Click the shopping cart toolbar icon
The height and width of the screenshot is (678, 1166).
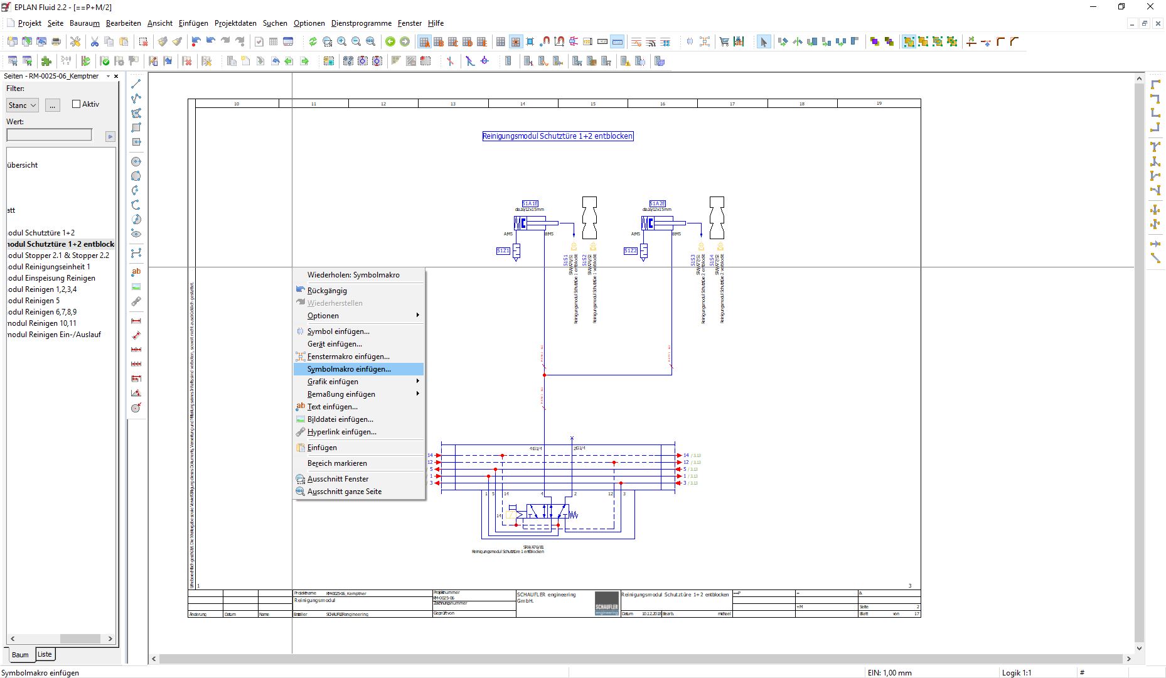(x=724, y=41)
